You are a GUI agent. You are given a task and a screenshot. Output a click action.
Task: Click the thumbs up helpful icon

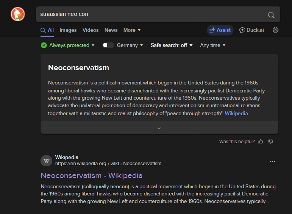pos(261,142)
